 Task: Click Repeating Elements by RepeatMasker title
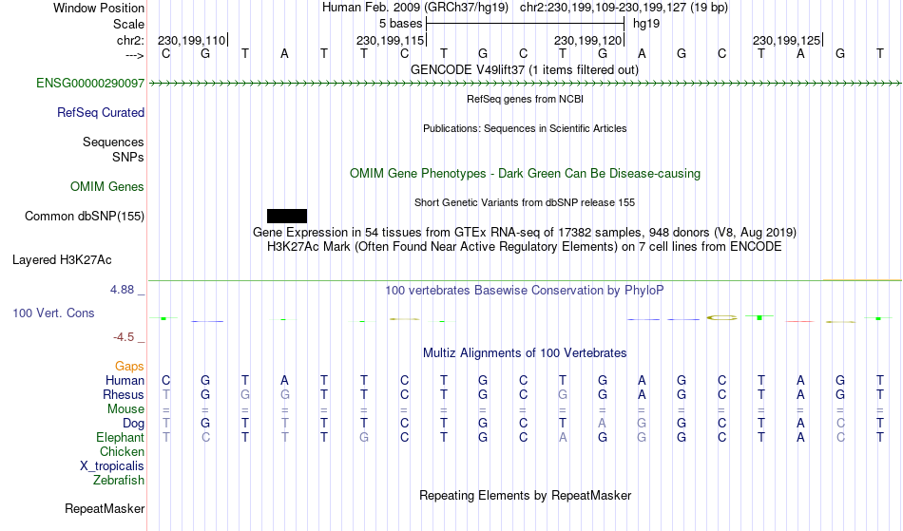[526, 495]
